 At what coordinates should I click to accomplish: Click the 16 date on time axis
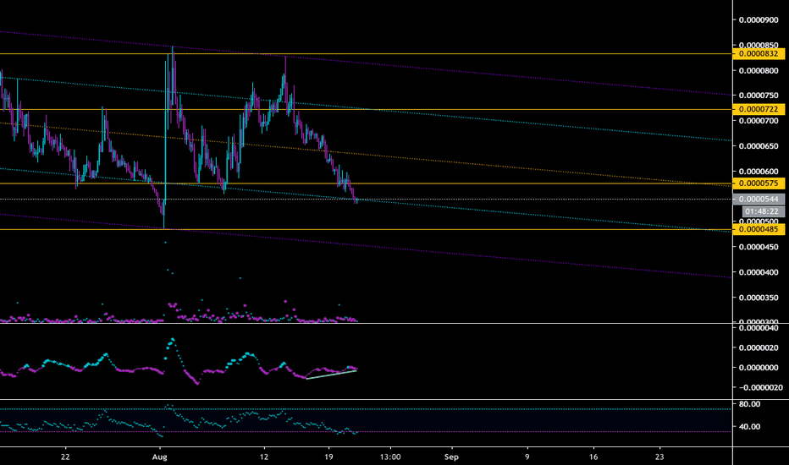593,457
